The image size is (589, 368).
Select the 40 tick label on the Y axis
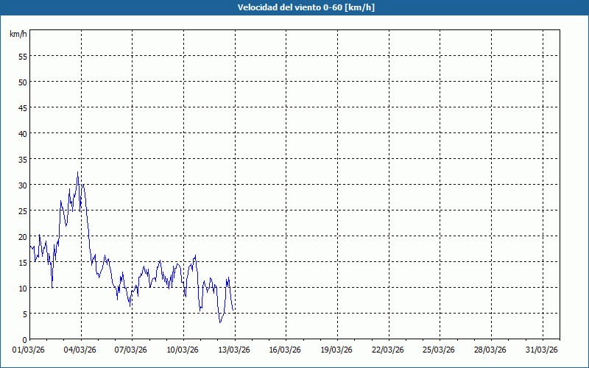(x=22, y=133)
